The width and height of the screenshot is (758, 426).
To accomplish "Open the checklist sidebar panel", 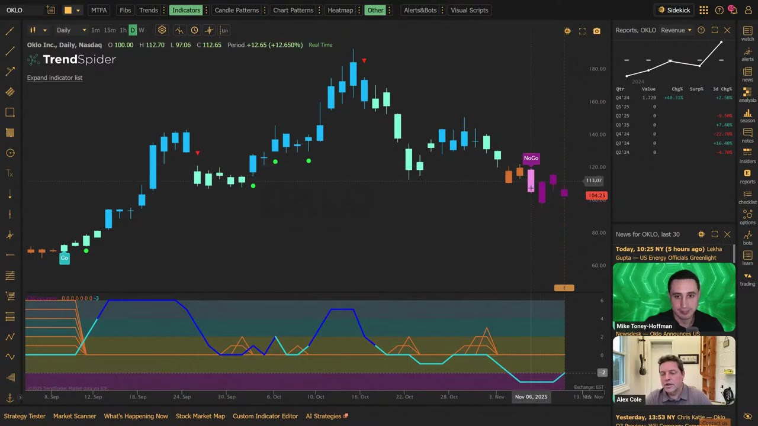I will 747,196.
